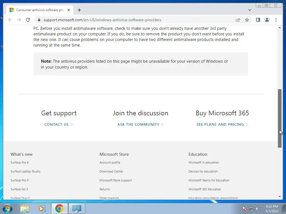
Task: Open the Control Panel taskbar item
Action: (77, 208)
